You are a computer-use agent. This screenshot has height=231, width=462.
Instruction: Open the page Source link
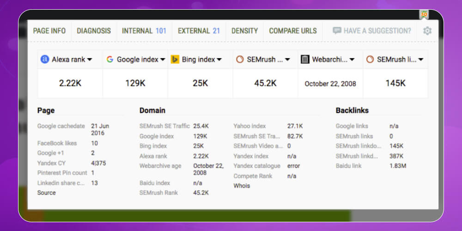point(47,193)
